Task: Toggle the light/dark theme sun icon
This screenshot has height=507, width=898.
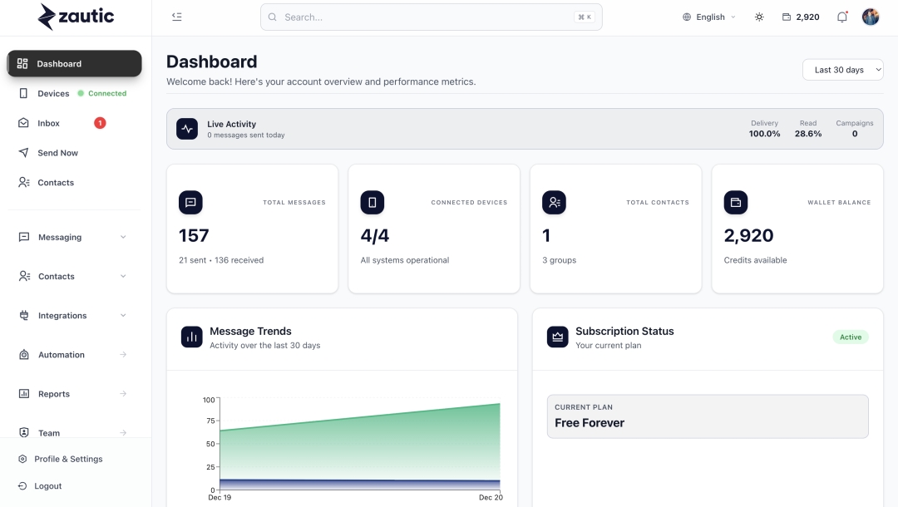Action: pyautogui.click(x=759, y=17)
